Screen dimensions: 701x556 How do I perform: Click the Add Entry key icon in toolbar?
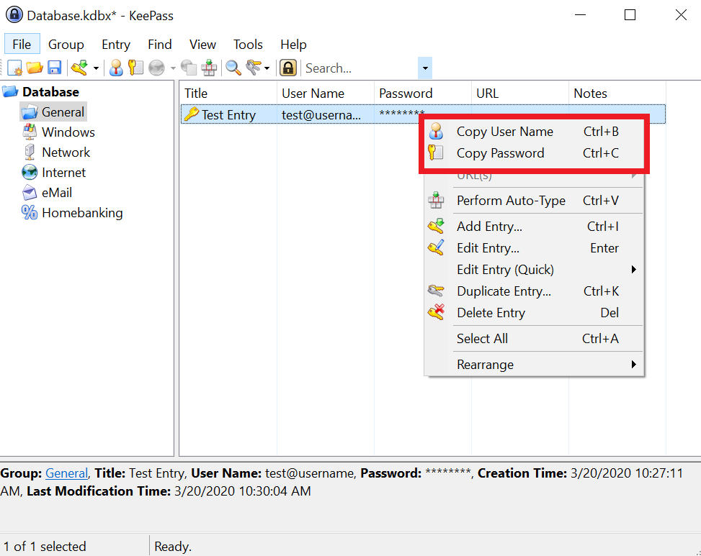point(79,68)
